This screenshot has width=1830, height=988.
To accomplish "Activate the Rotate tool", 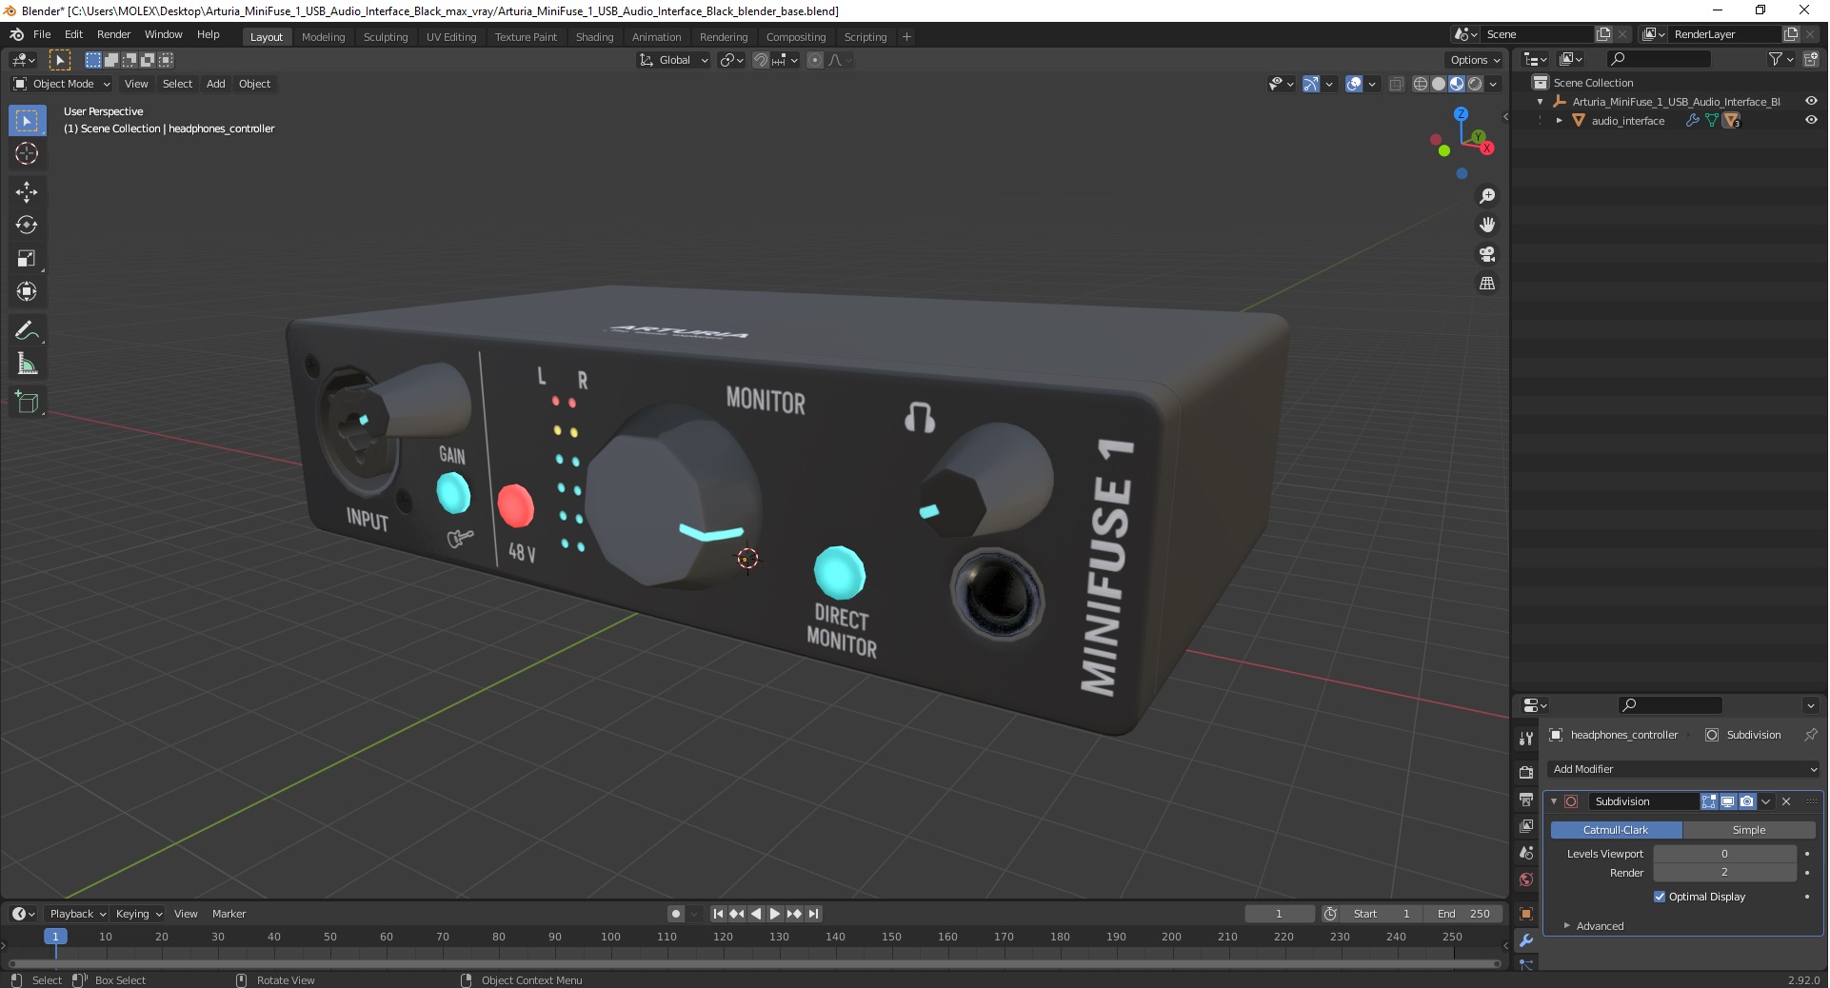I will (x=27, y=226).
